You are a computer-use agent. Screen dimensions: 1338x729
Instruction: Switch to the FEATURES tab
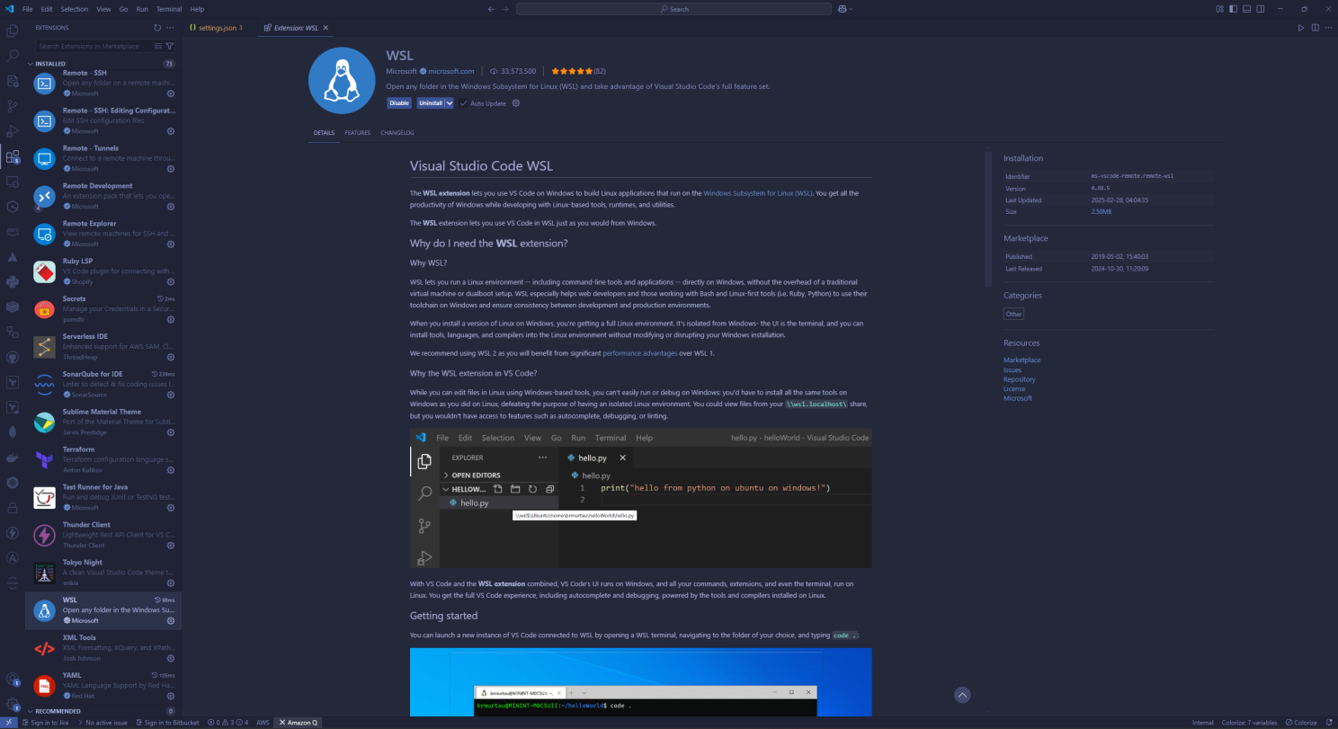point(357,133)
